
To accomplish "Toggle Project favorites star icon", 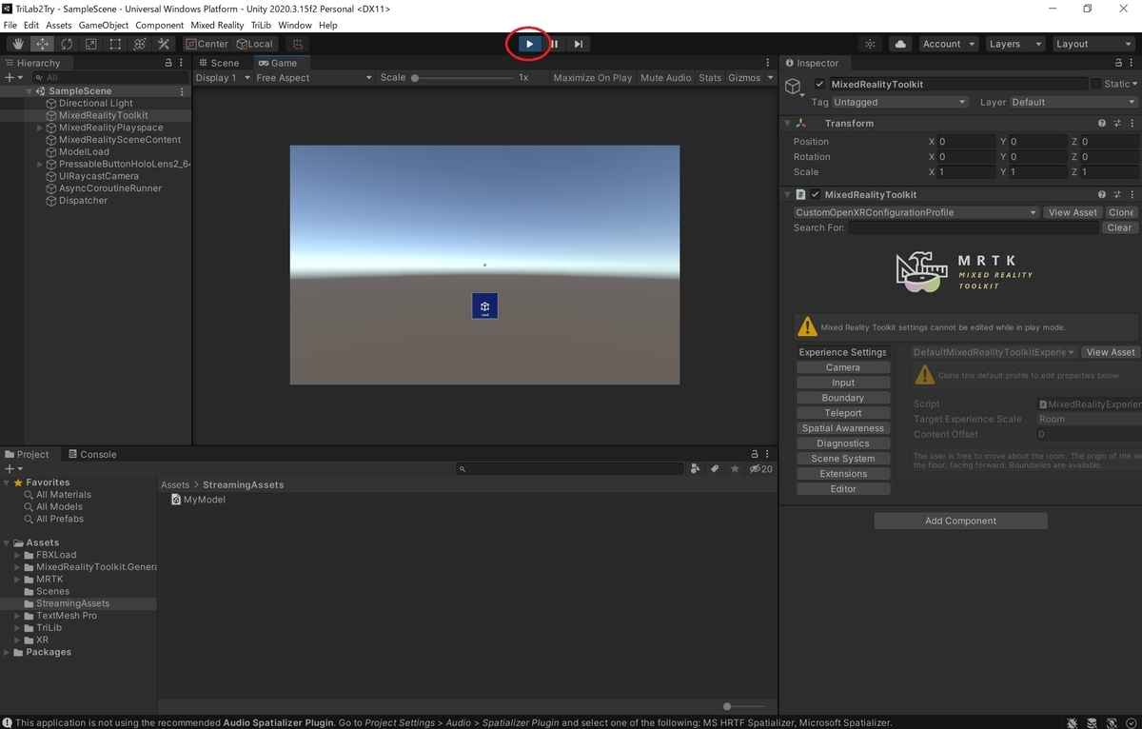I will [734, 468].
